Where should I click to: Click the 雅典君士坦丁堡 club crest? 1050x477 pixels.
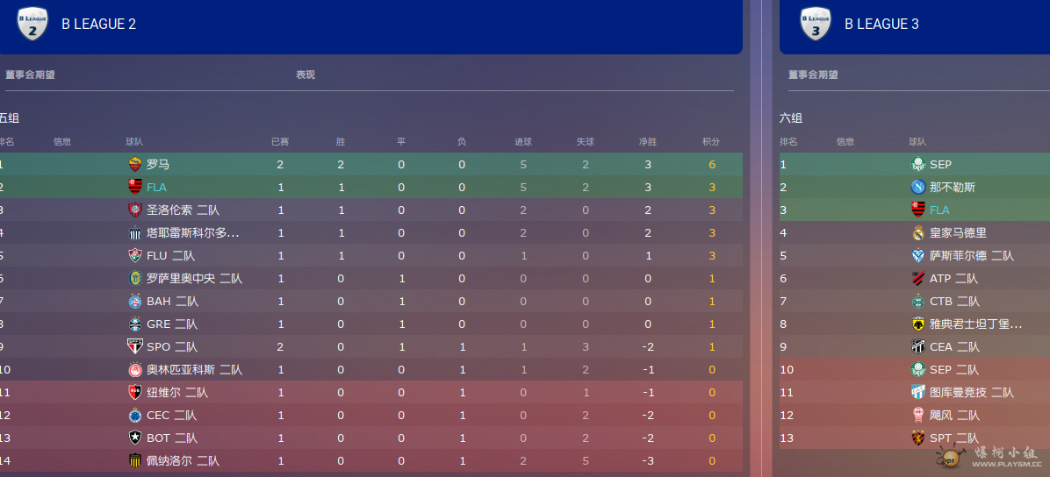pyautogui.click(x=918, y=324)
